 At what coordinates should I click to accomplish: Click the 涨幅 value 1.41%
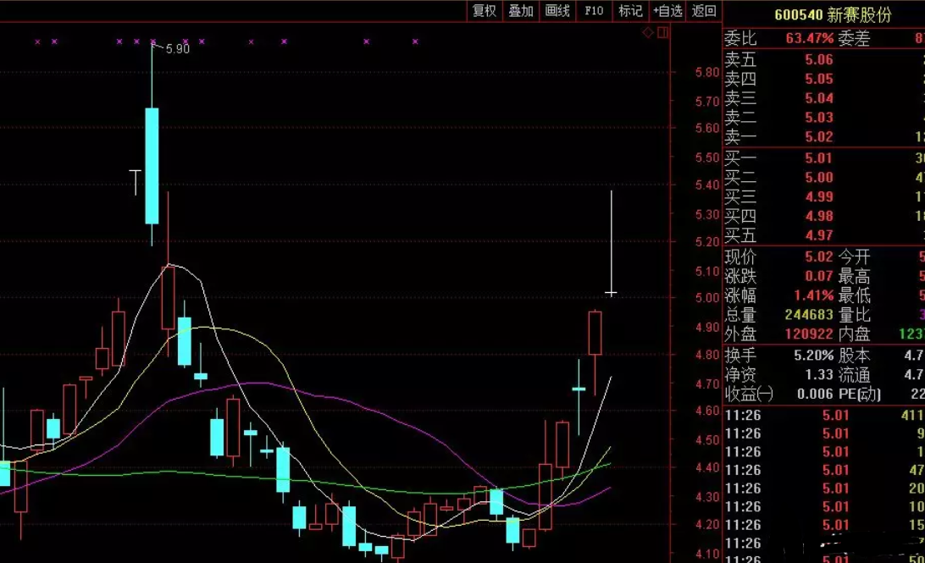coord(813,295)
